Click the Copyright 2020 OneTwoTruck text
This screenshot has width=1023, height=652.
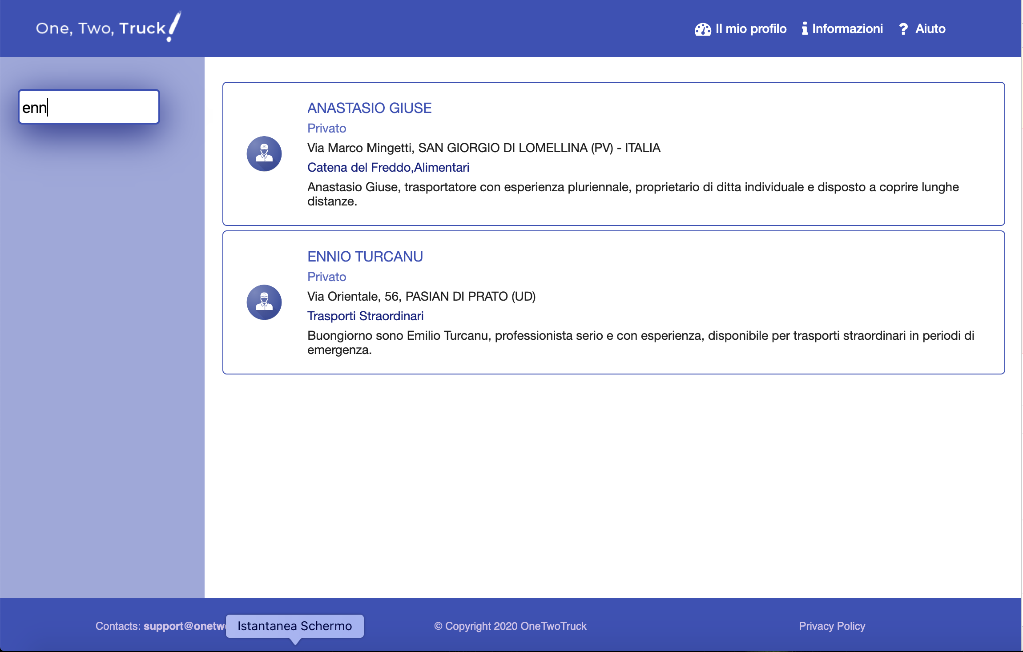click(510, 626)
